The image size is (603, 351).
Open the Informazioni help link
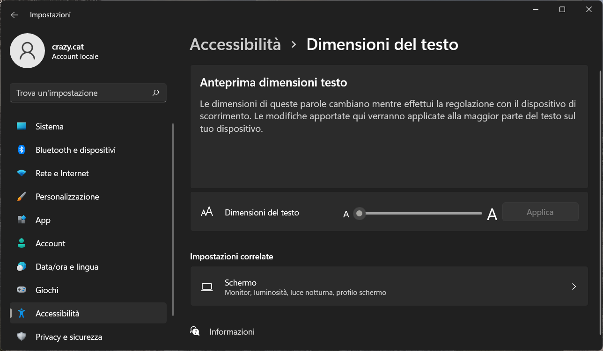(232, 331)
